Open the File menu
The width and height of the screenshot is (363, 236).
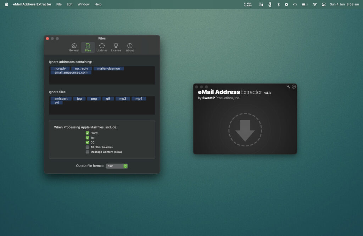59,4
